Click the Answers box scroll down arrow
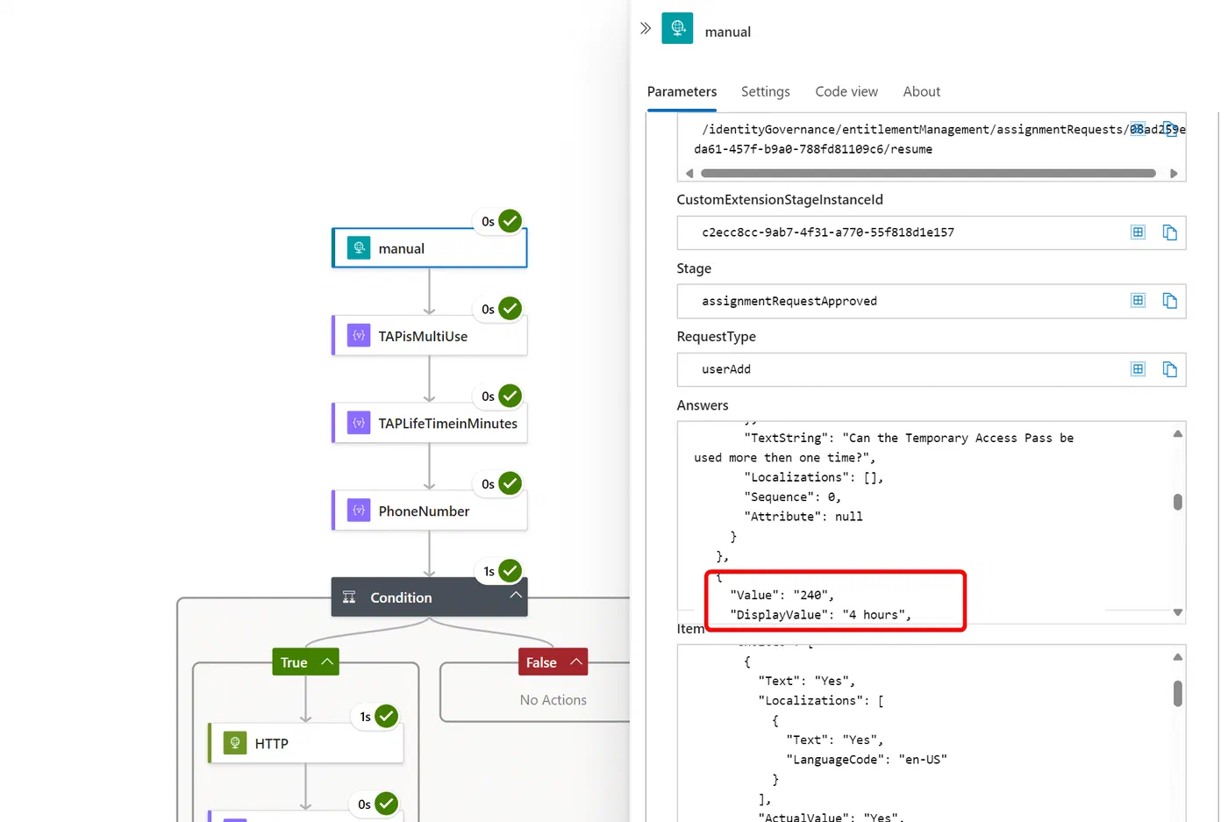1228x822 pixels. tap(1178, 612)
